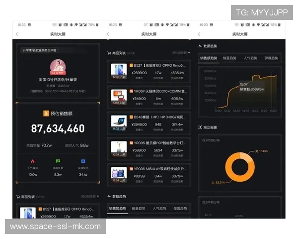Image resolution: width=298 pixels, height=239 pixels.
Task: Tap the back arrow on the right phone screen
Action: click(x=199, y=34)
